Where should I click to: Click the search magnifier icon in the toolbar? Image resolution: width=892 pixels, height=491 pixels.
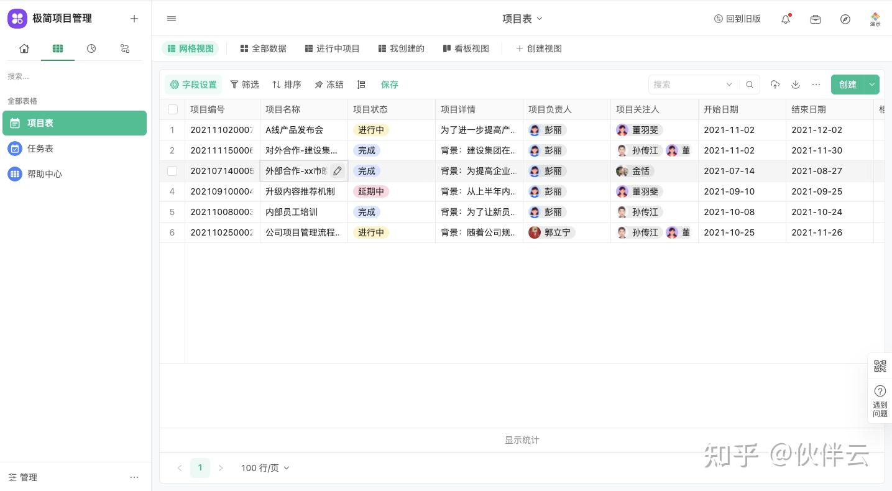coord(750,85)
